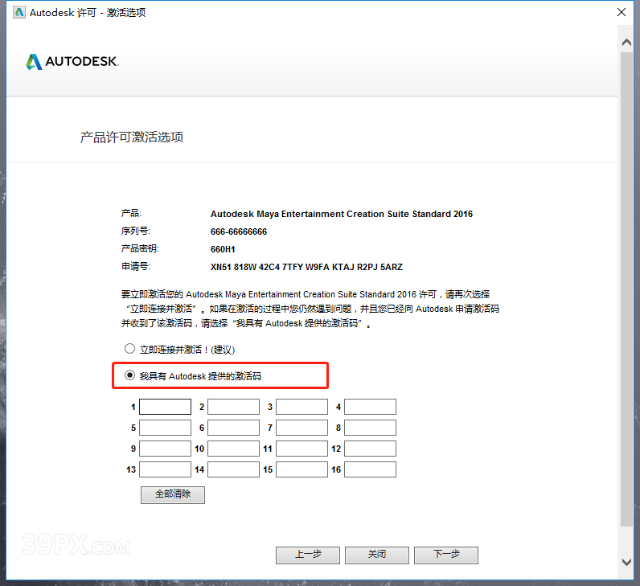Click the scrollbar up arrow
This screenshot has height=586, width=640.
626,42
